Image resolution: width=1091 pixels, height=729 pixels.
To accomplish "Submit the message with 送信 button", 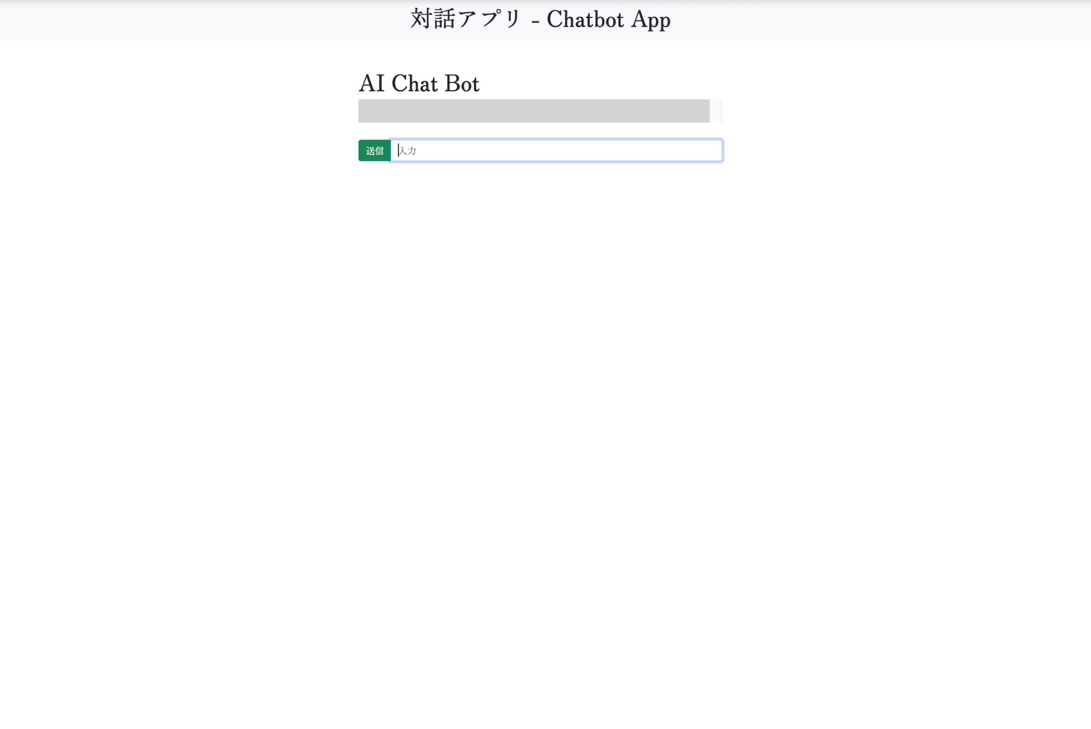I will coord(374,150).
